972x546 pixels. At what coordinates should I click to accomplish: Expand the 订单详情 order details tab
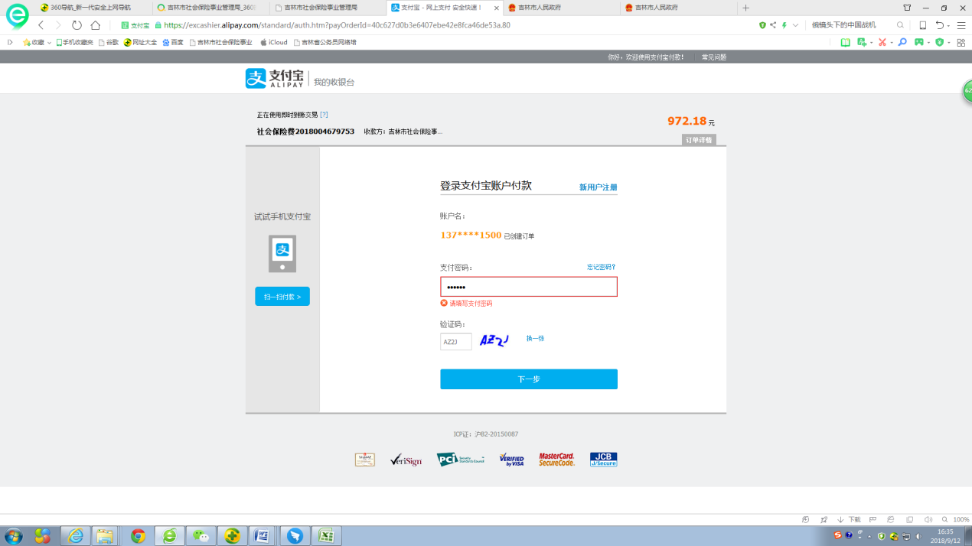point(699,140)
